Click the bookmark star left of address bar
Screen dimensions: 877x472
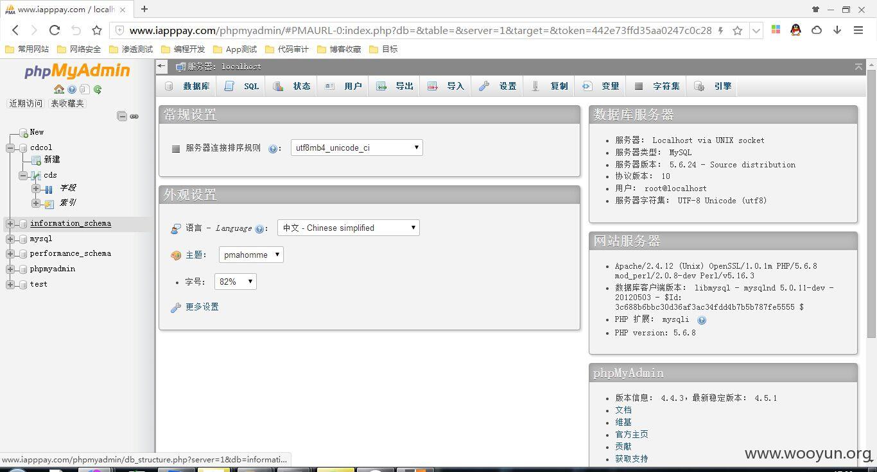97,30
